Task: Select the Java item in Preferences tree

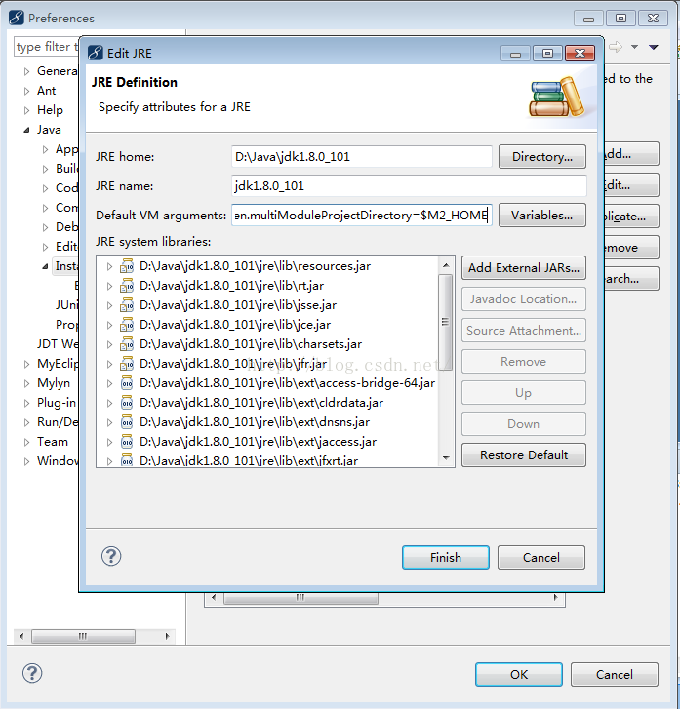Action: tap(49, 130)
